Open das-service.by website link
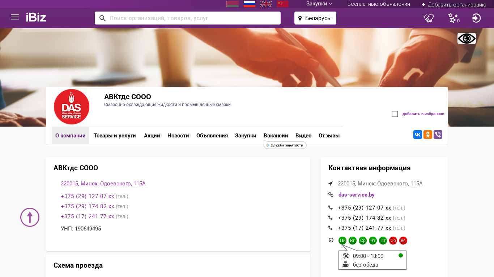 point(356,195)
